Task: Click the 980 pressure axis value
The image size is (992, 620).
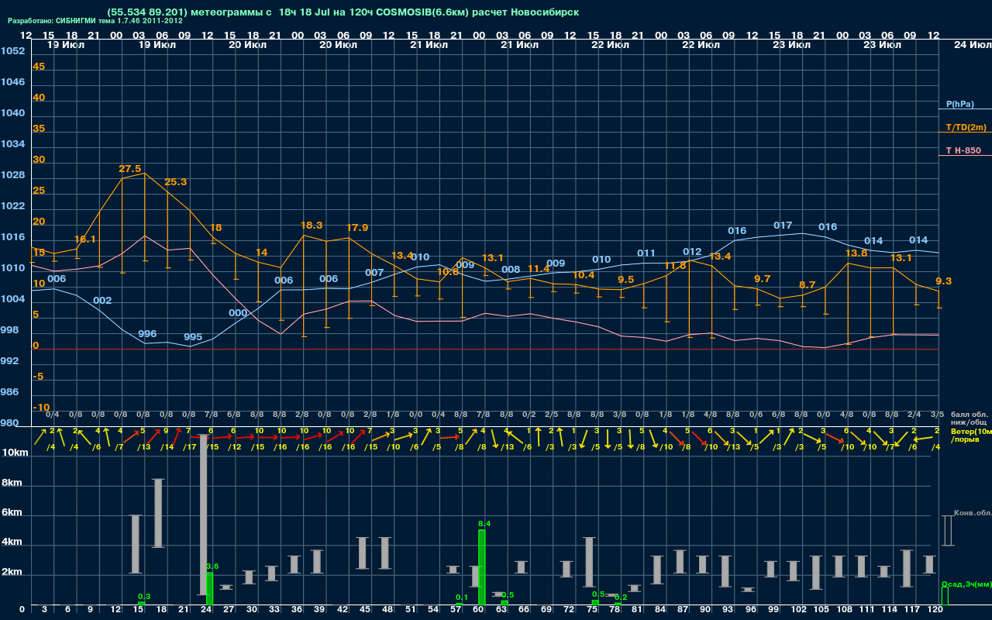Action: 9,423
